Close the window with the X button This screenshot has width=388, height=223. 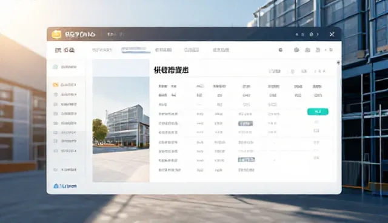pos(332,35)
